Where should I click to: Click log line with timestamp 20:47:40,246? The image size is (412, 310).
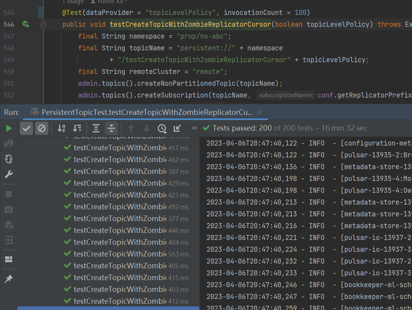pos(309,285)
